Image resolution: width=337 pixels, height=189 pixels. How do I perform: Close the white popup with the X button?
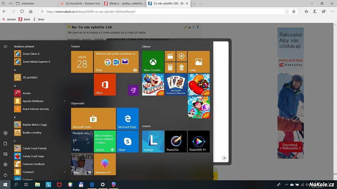point(224,158)
